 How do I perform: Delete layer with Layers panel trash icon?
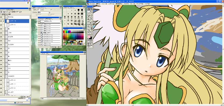(x=28, y=96)
